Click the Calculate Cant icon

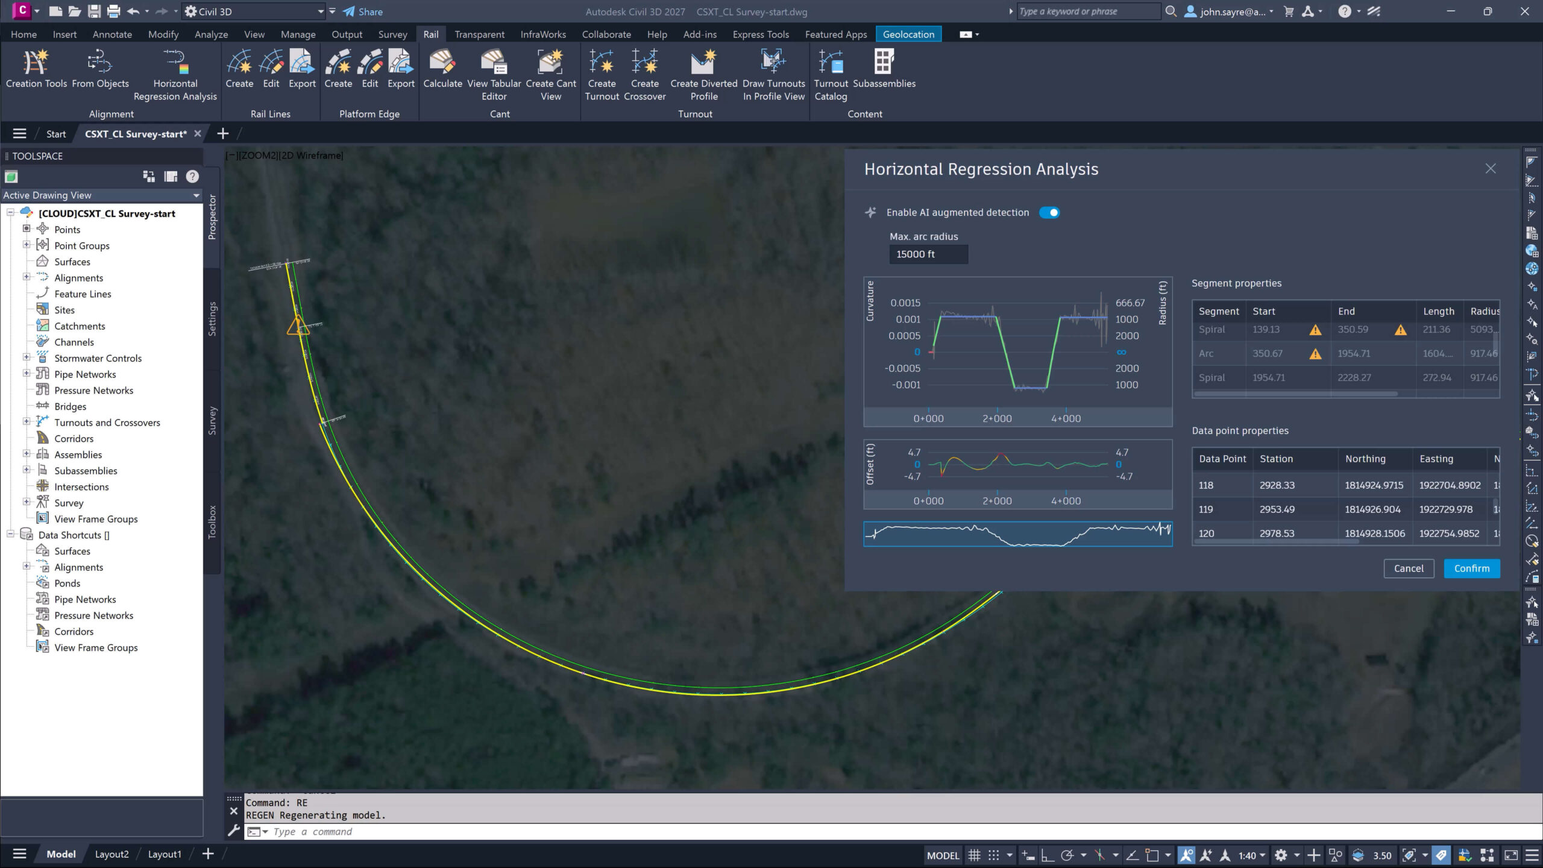(442, 69)
